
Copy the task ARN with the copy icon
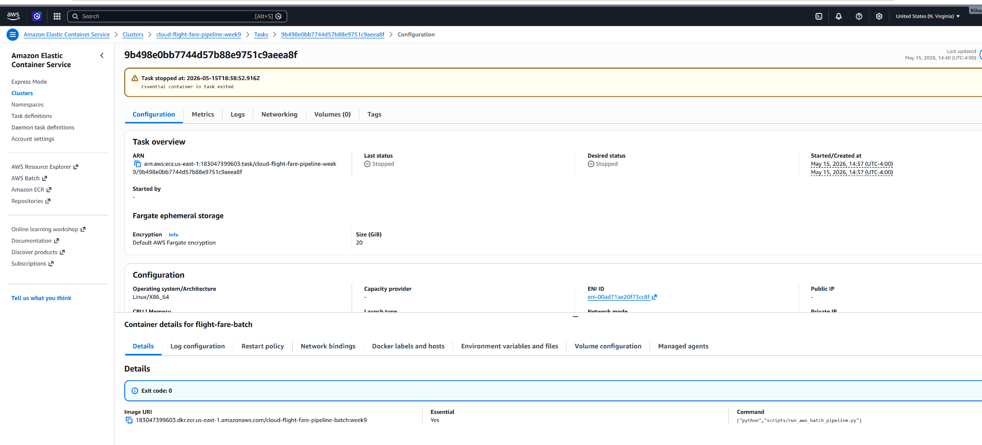[138, 164]
